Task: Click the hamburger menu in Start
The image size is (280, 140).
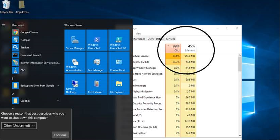Action: 4,25
